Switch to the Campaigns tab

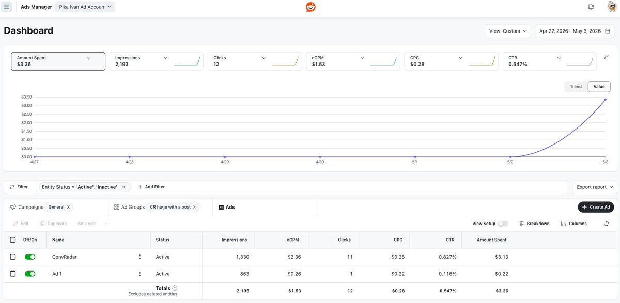click(x=30, y=207)
